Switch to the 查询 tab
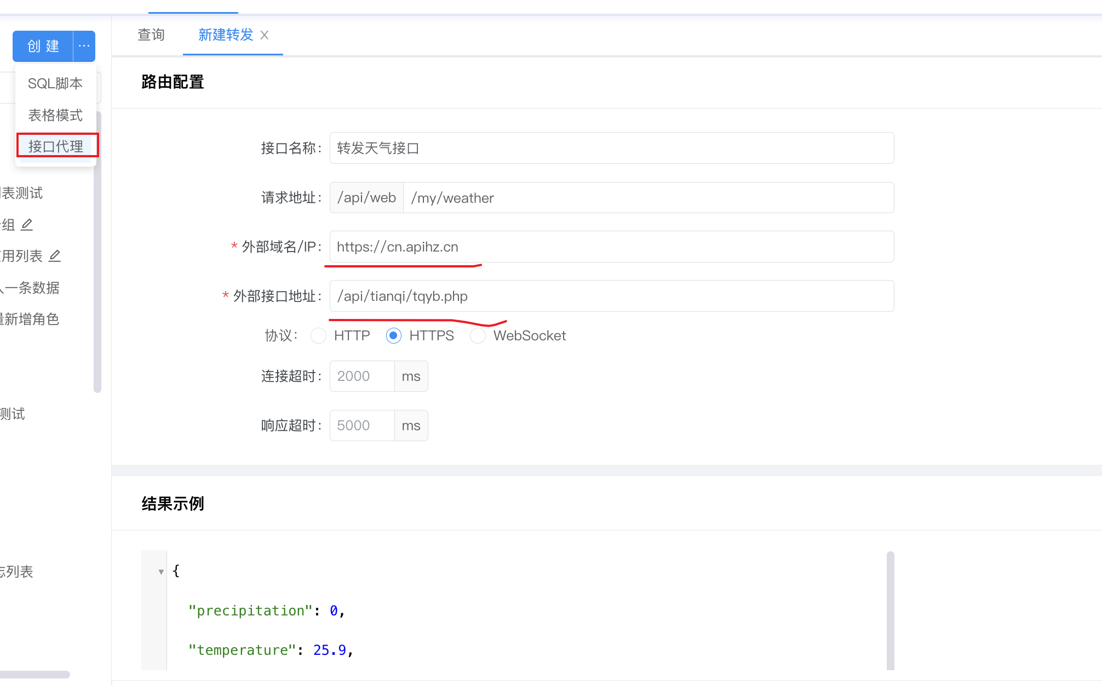Viewport: 1102px width, 685px height. click(x=151, y=35)
